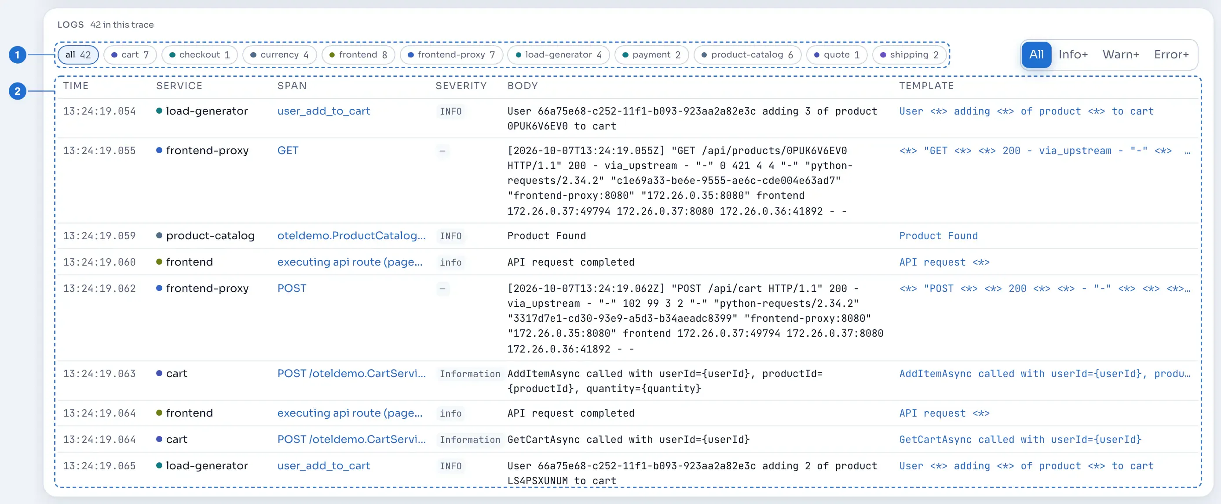Click the SEVERITY column header
The height and width of the screenshot is (504, 1221).
(461, 86)
